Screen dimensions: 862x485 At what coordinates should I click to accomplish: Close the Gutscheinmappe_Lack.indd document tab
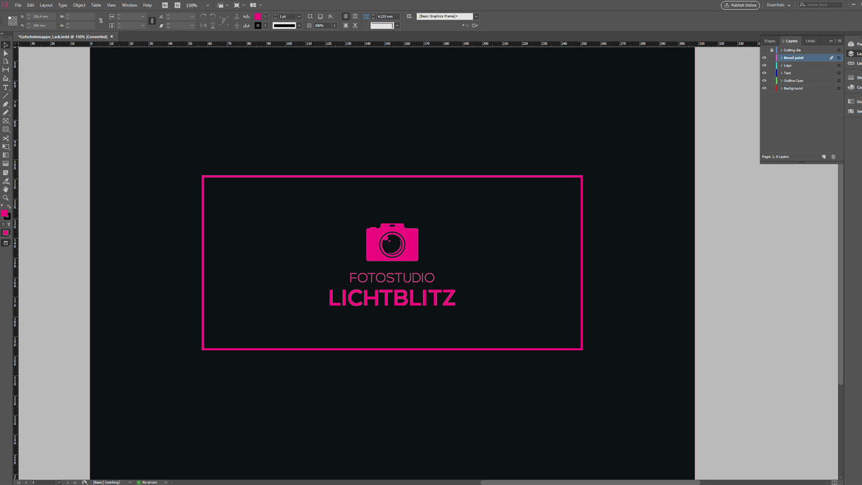(112, 36)
